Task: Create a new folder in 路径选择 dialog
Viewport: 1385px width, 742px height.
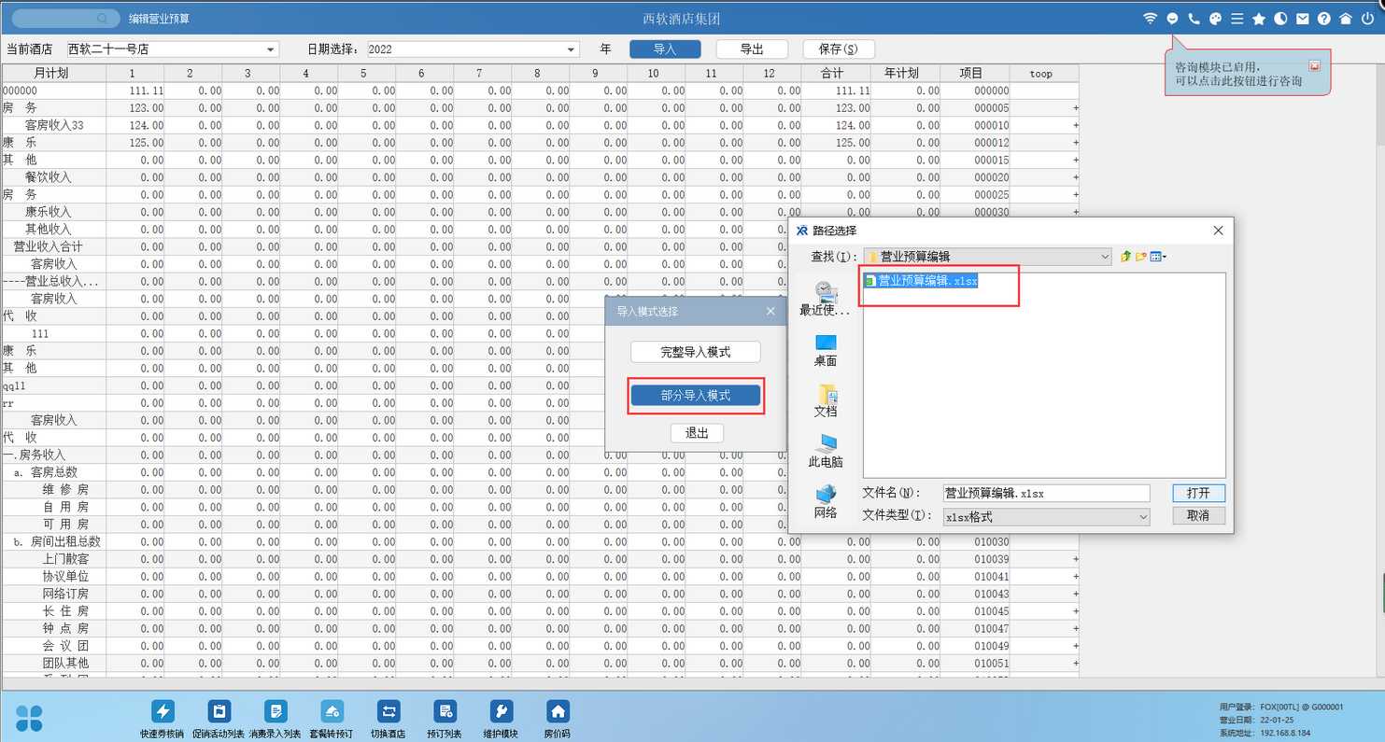Action: tap(1141, 257)
